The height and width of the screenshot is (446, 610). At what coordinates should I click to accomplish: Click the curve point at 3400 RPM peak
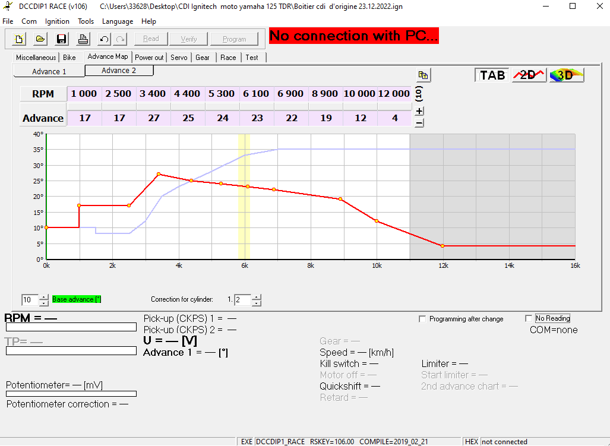pos(159,174)
